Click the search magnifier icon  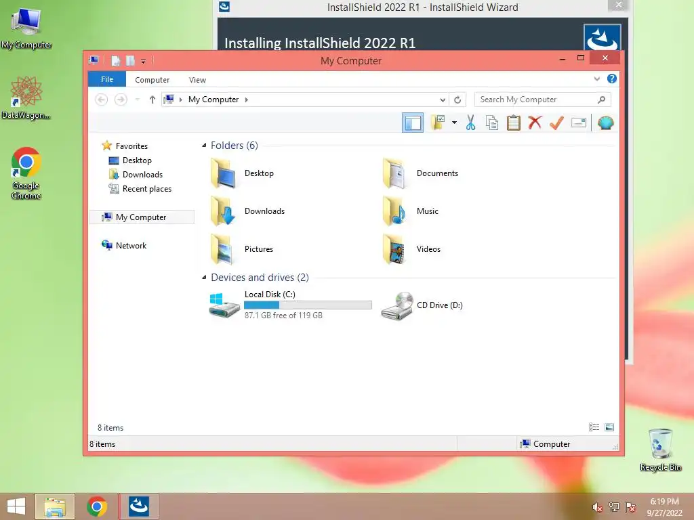tap(602, 100)
